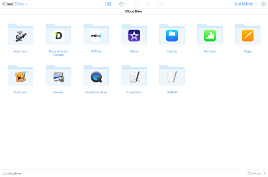Open help via question mark icon

point(263,4)
